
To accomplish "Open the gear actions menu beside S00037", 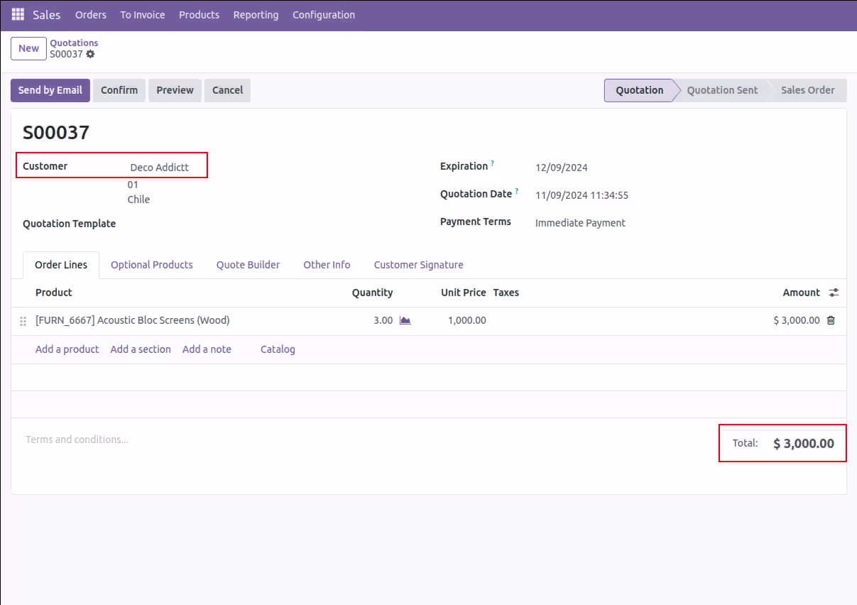I will [90, 54].
